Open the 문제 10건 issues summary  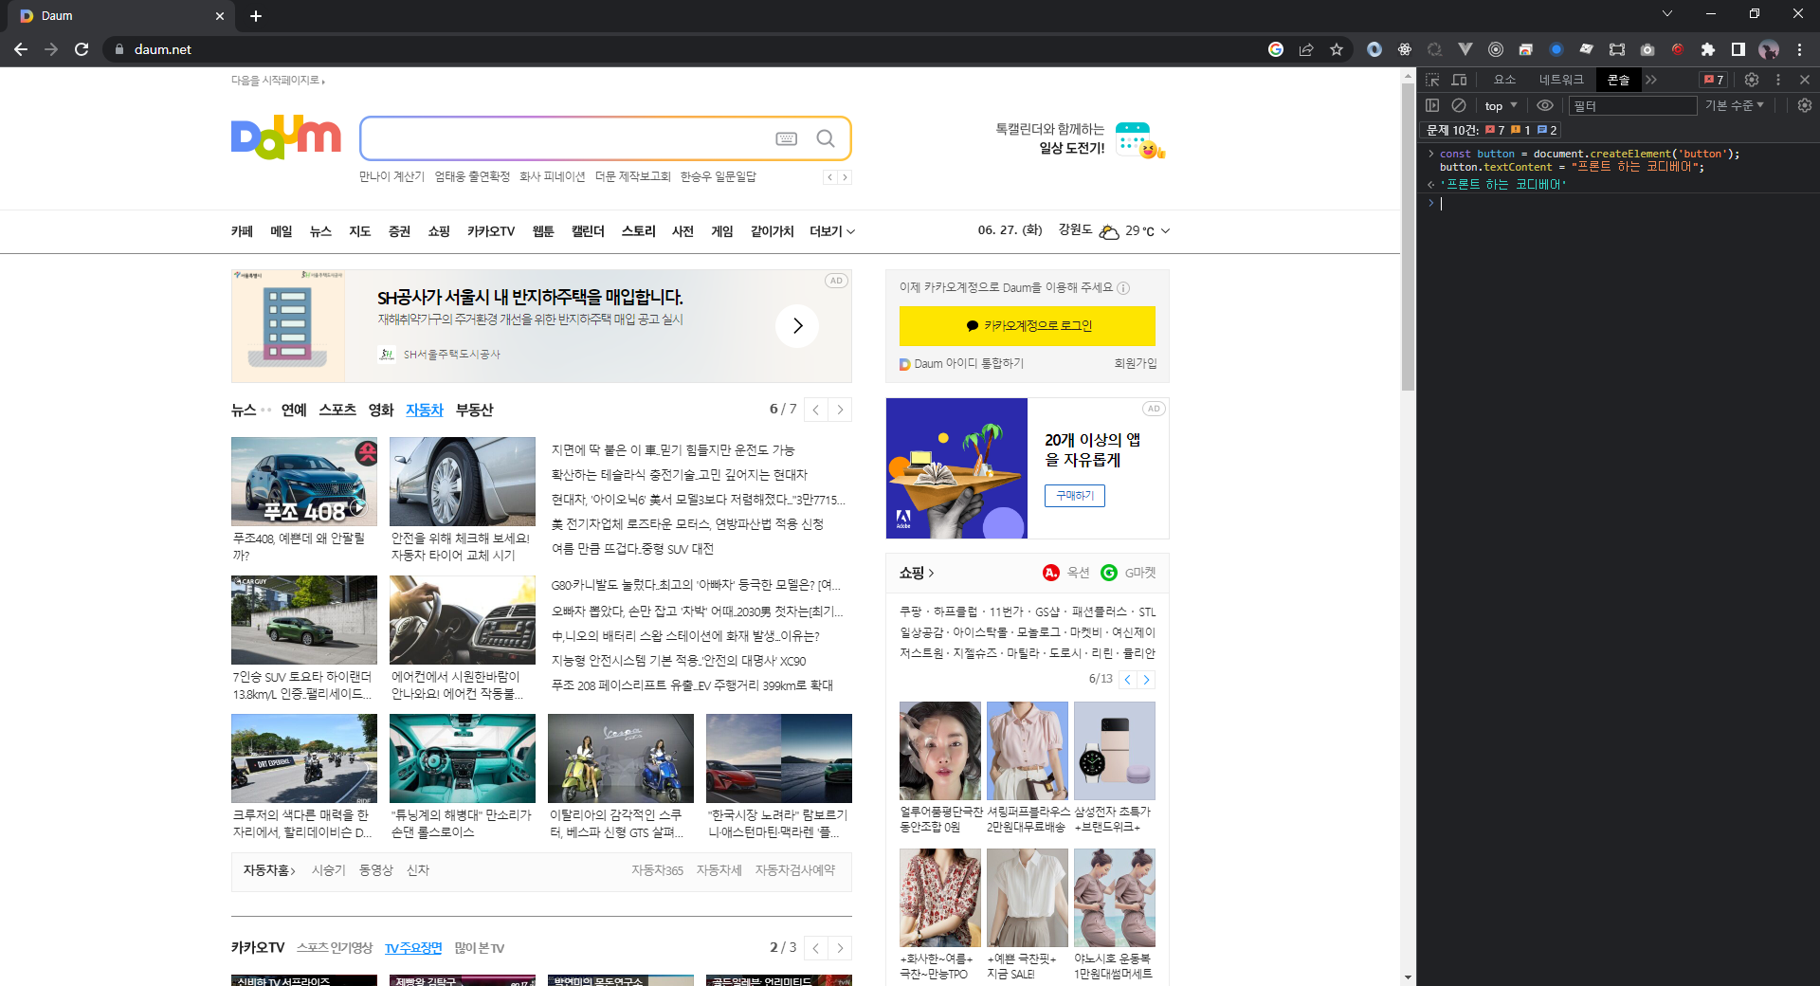pyautogui.click(x=1492, y=130)
